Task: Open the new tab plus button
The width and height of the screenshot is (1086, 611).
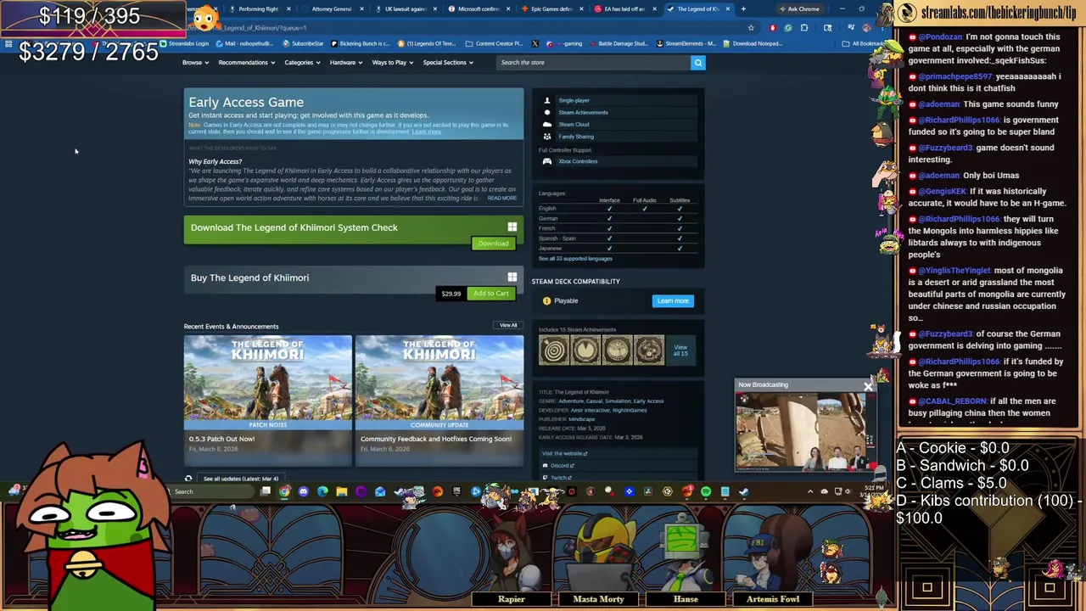Action: (743, 9)
